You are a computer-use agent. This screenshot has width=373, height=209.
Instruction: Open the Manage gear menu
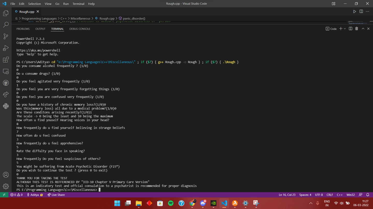6,186
